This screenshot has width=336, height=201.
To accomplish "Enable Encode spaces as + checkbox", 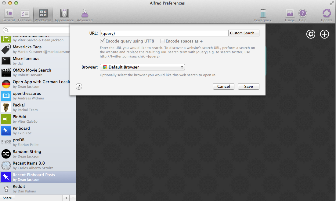I will point(162,41).
